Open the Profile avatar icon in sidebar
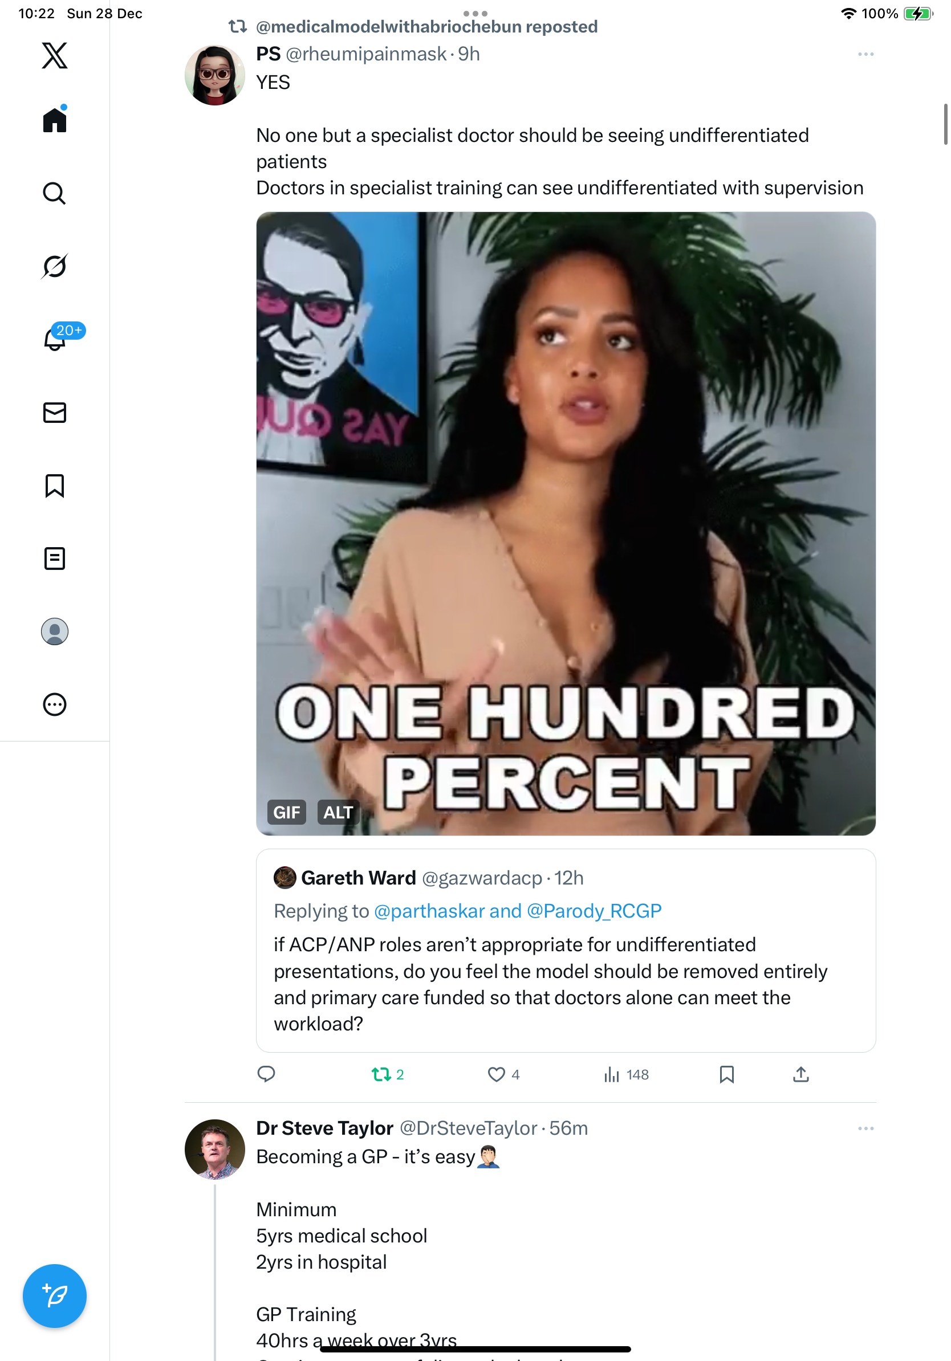Image resolution: width=951 pixels, height=1361 pixels. coord(55,631)
